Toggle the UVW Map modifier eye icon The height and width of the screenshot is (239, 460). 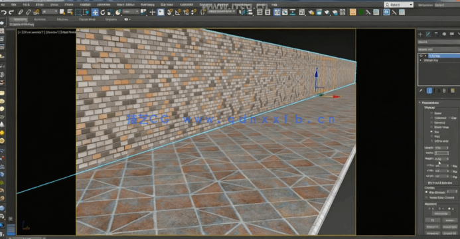point(422,56)
